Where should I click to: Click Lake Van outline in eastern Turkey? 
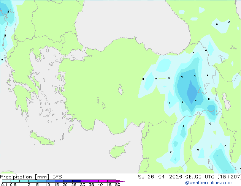(x=204, y=89)
